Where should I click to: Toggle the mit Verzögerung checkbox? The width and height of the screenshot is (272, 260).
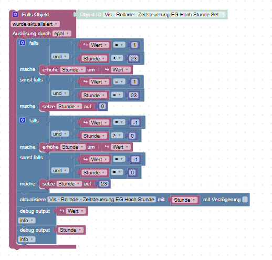[x=245, y=200]
